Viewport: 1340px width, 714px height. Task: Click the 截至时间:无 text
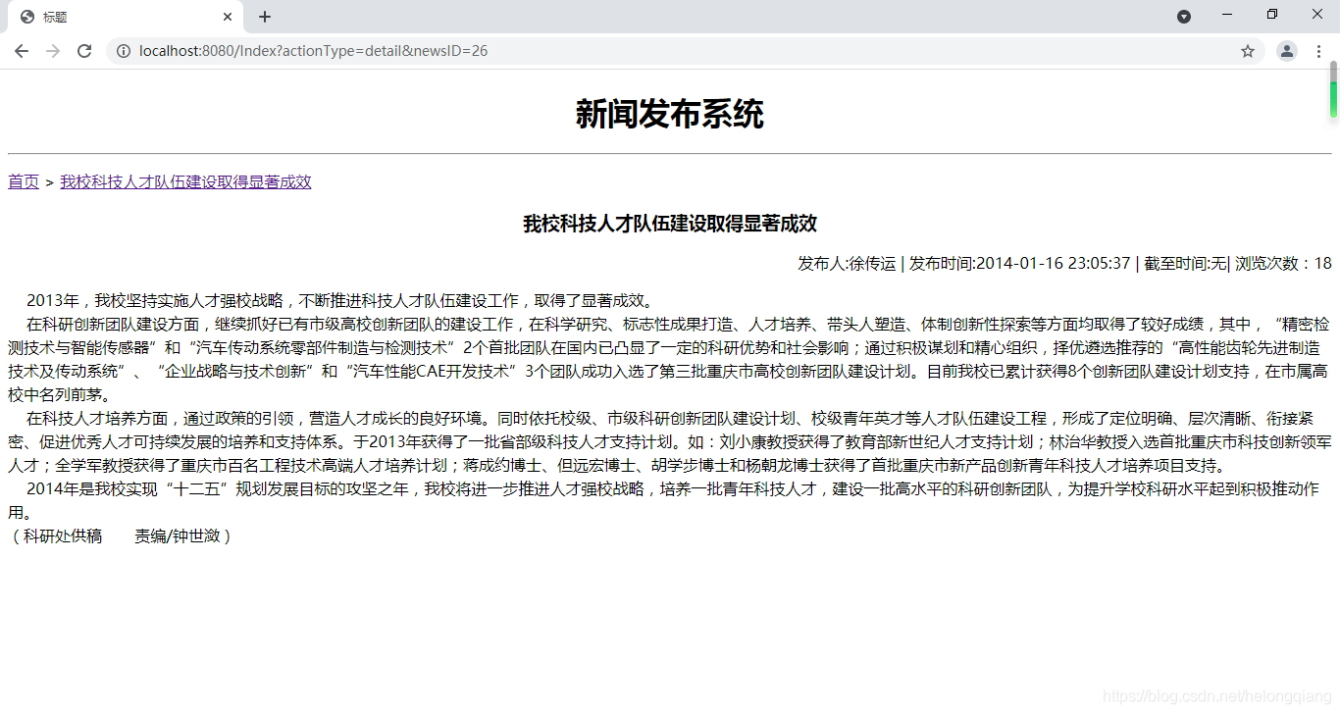pos(1186,263)
